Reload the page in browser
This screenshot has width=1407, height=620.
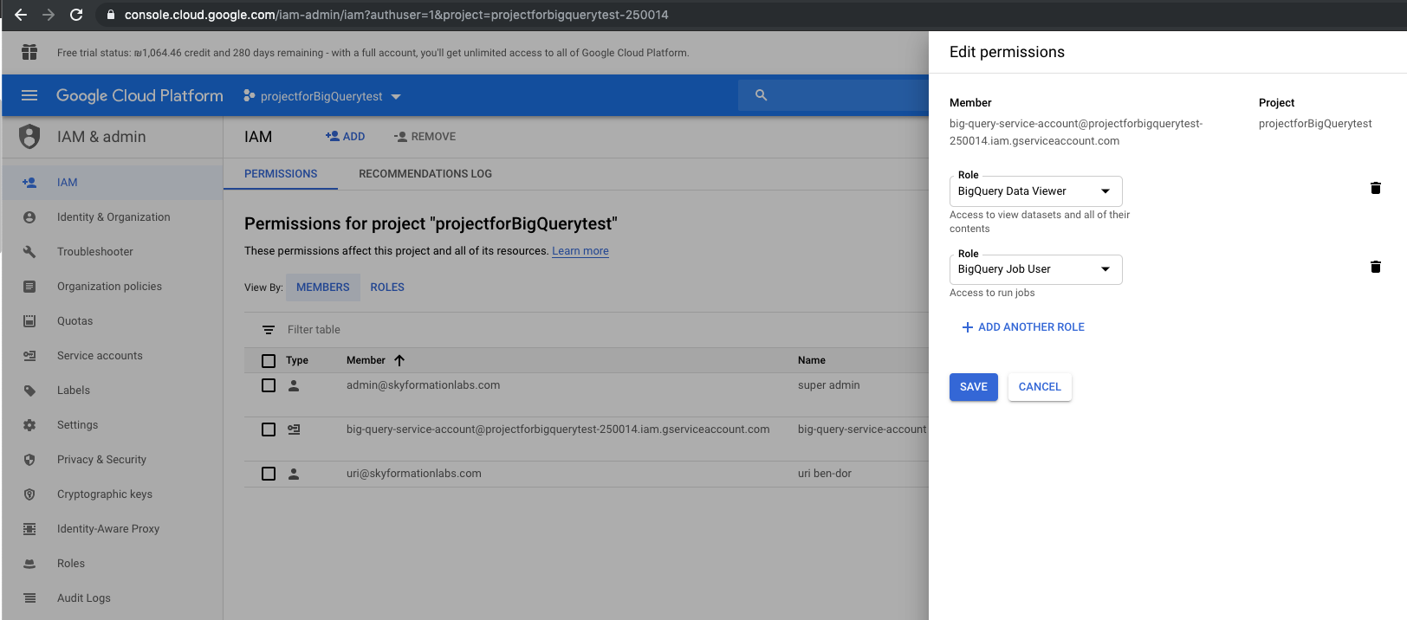point(76,15)
